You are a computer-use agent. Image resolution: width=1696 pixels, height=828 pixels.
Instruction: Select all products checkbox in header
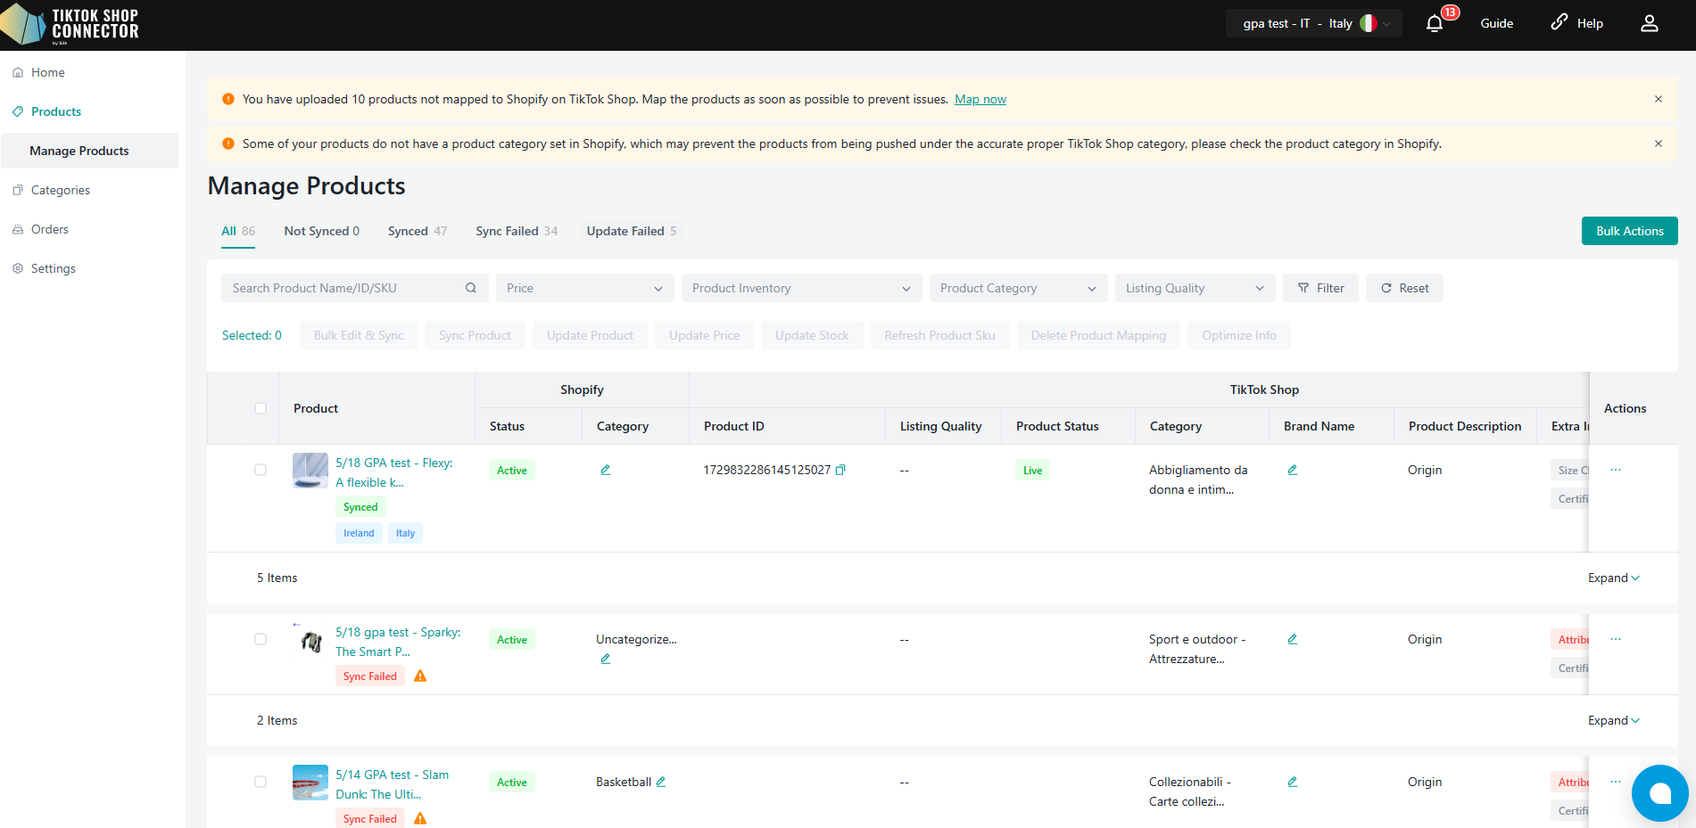tap(261, 408)
